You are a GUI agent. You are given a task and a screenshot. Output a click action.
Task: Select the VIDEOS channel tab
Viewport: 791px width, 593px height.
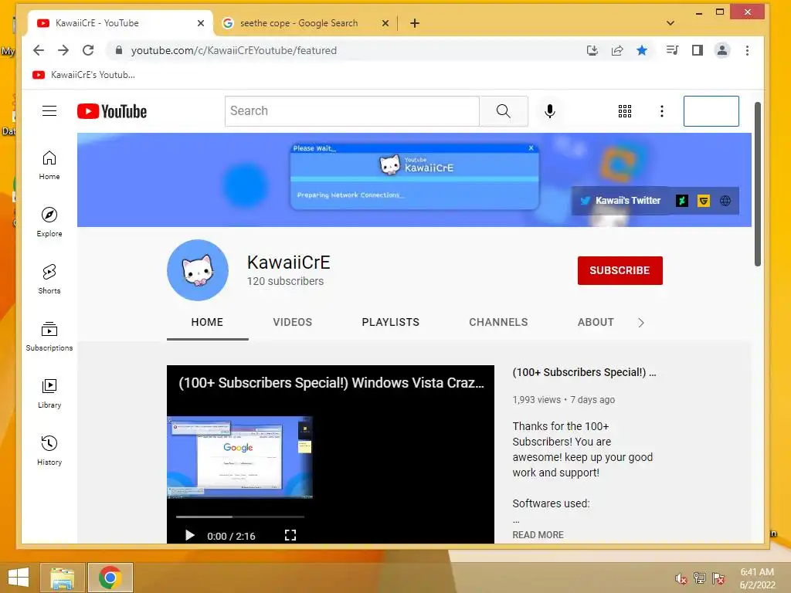293,322
